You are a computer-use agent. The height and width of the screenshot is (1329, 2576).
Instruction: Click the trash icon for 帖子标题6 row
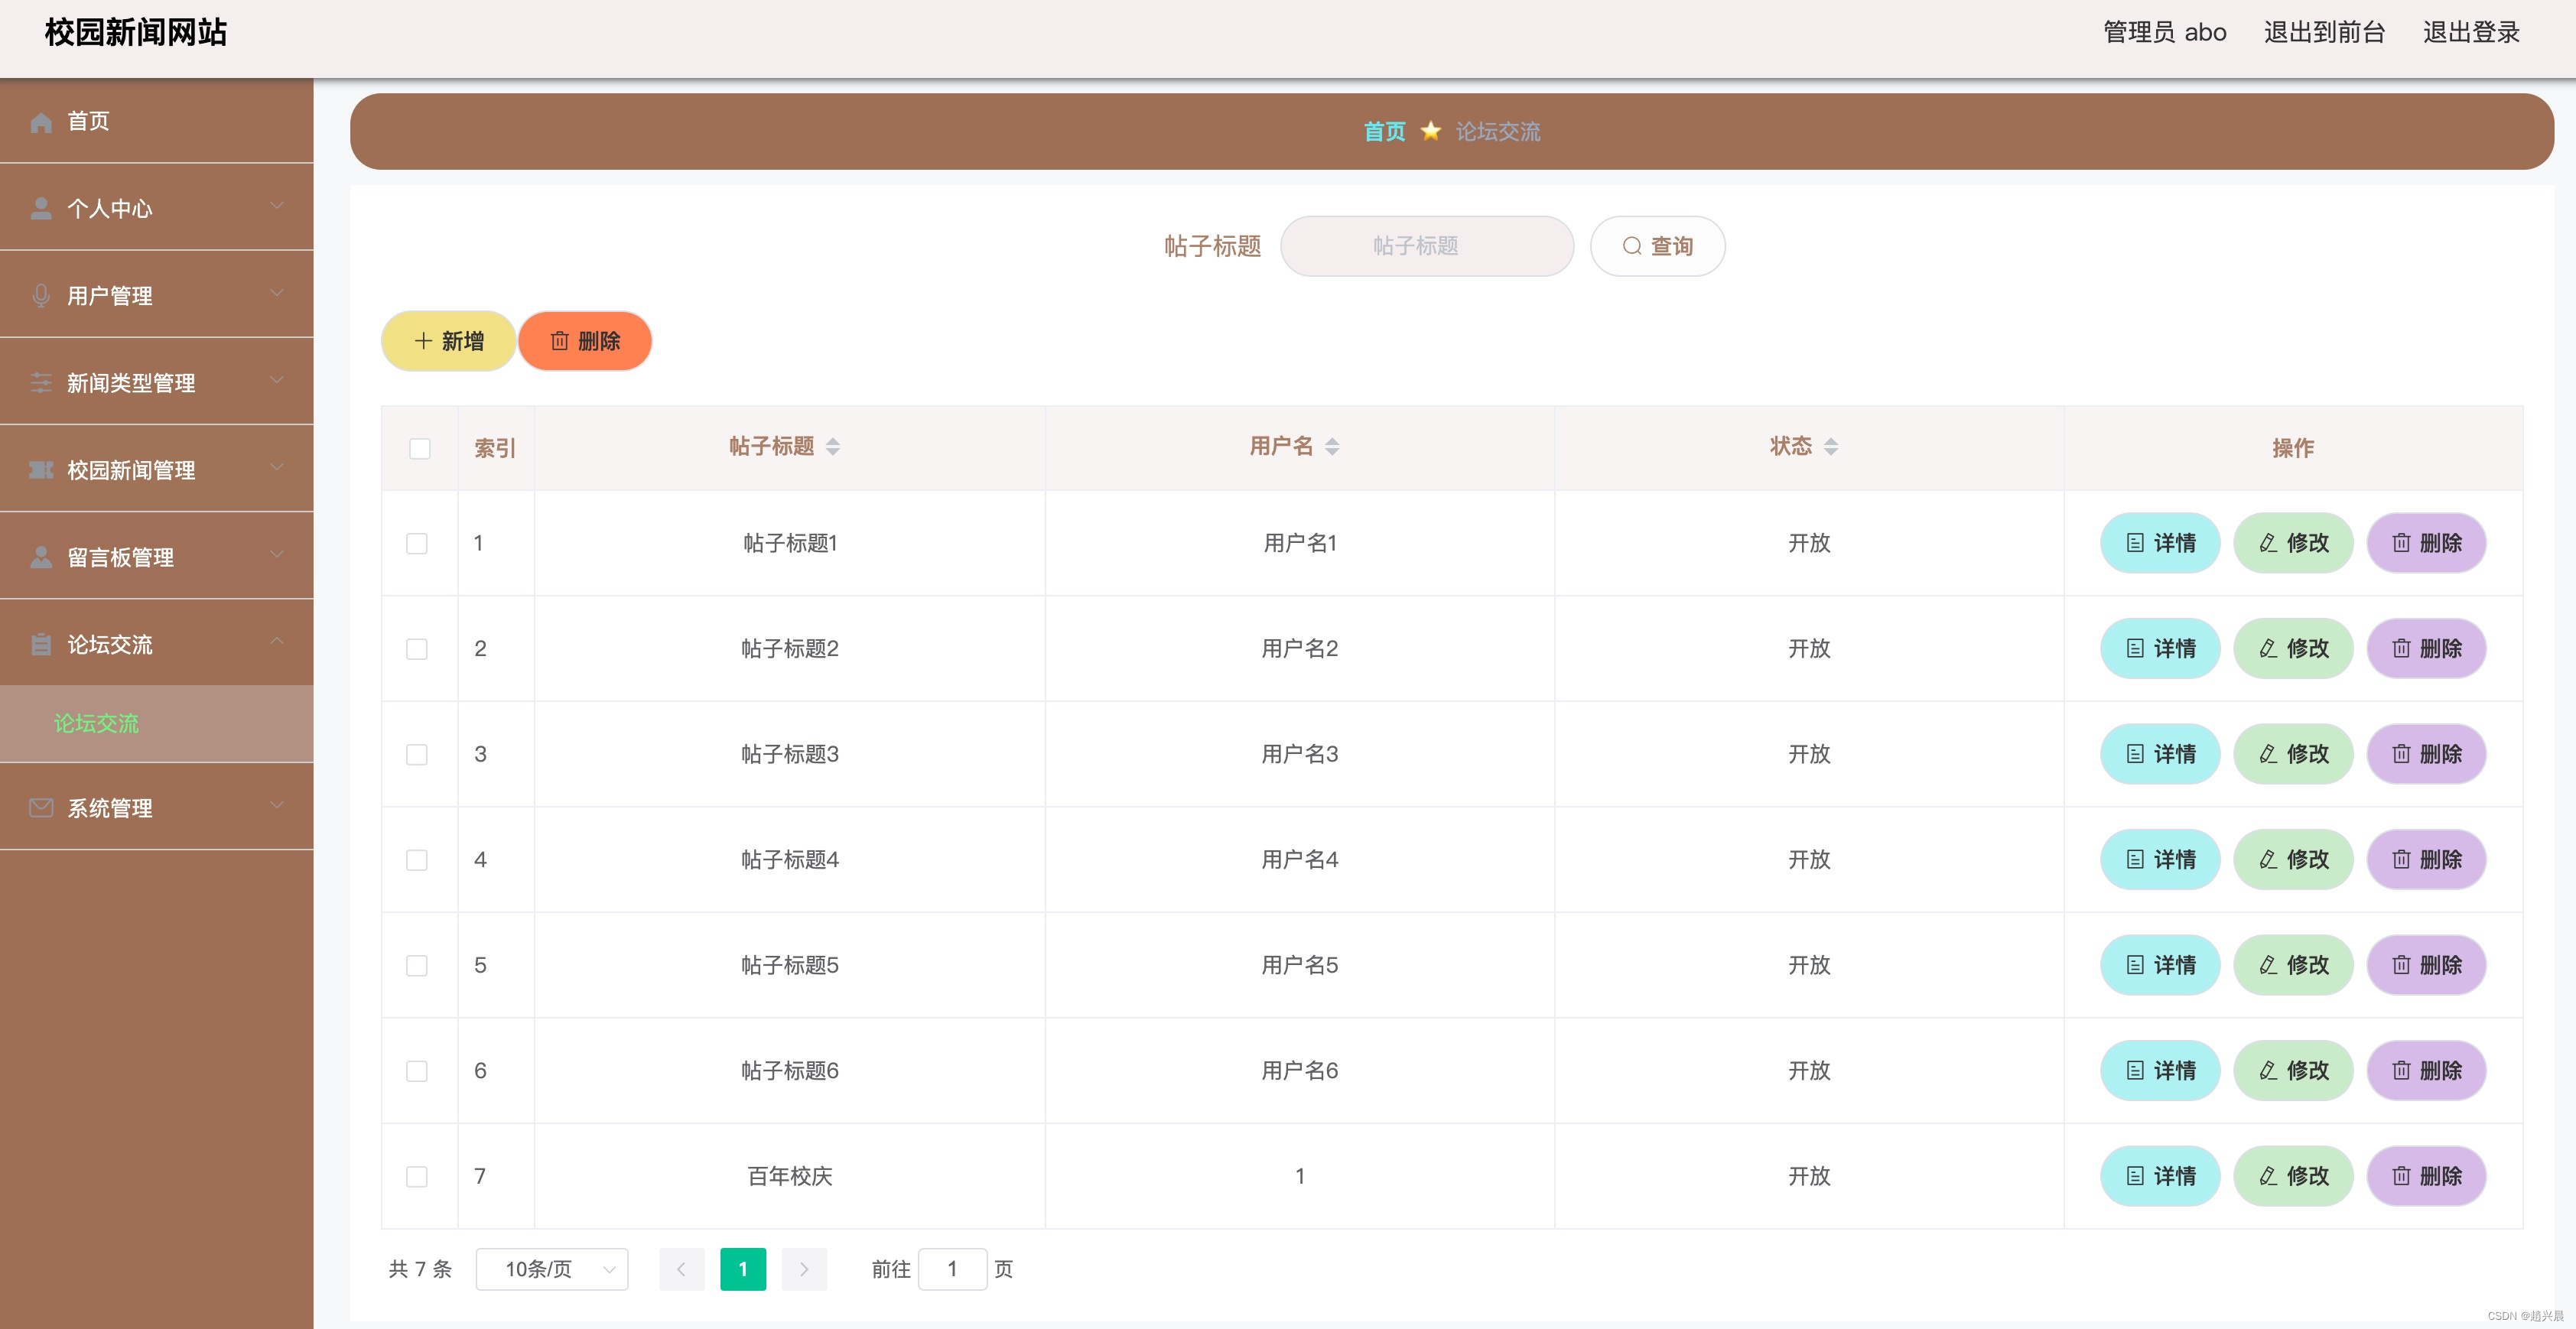(x=2401, y=1071)
